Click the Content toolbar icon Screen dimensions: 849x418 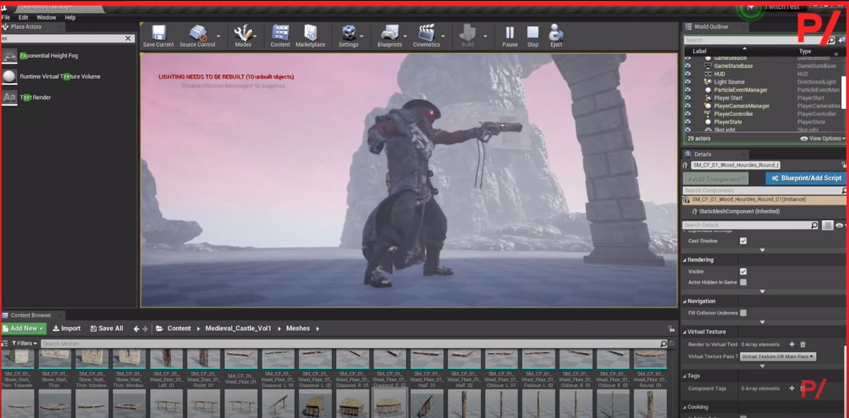click(280, 36)
